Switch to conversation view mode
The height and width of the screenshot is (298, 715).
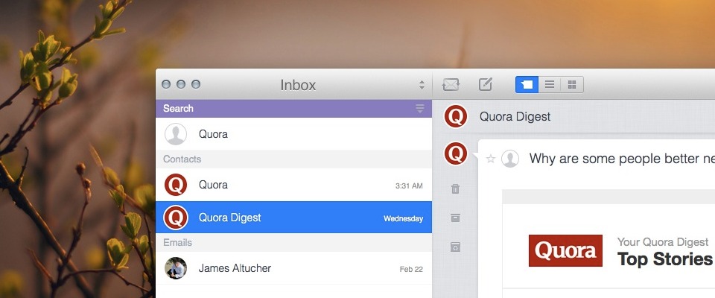[527, 85]
